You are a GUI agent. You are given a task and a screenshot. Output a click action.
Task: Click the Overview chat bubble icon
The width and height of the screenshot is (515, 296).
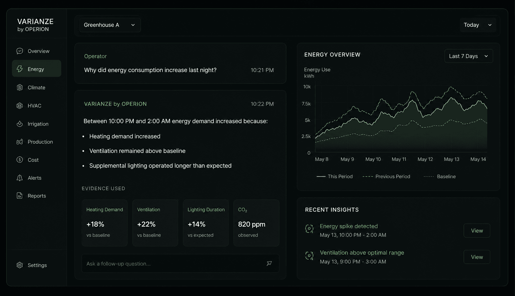click(x=20, y=51)
